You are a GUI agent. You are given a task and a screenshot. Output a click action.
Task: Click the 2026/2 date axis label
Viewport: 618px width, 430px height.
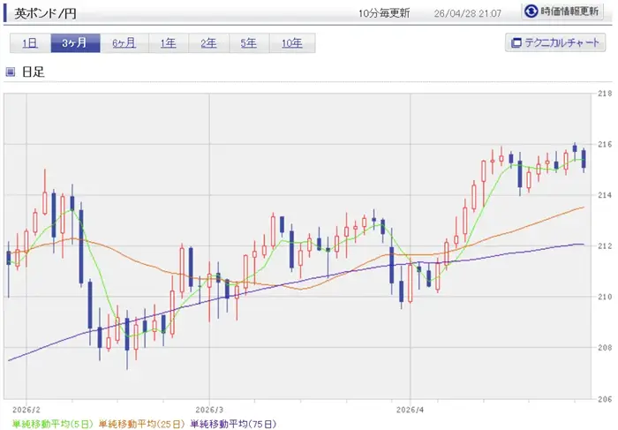25,410
